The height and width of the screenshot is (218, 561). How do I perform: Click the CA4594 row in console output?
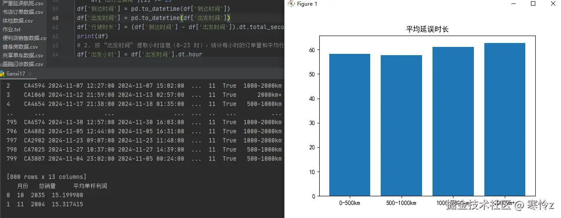tap(144, 86)
